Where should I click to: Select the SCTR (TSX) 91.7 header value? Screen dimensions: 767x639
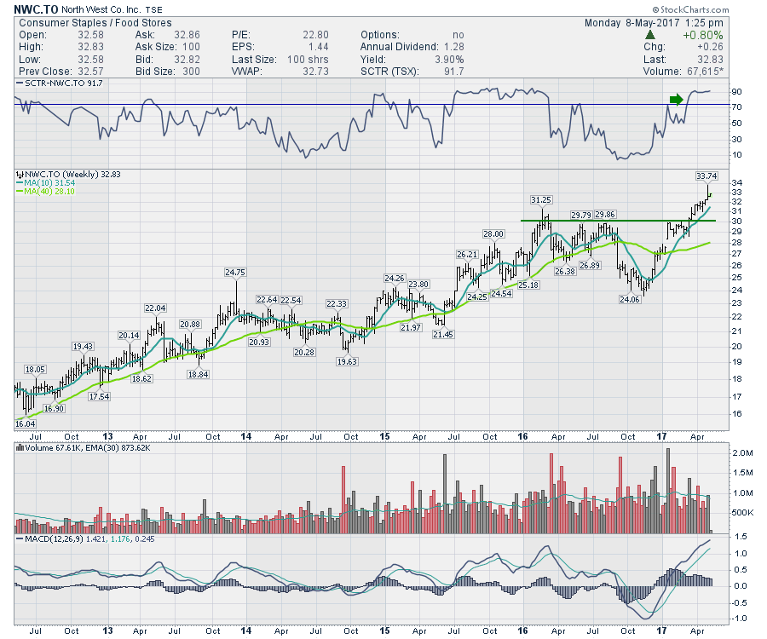[x=454, y=72]
